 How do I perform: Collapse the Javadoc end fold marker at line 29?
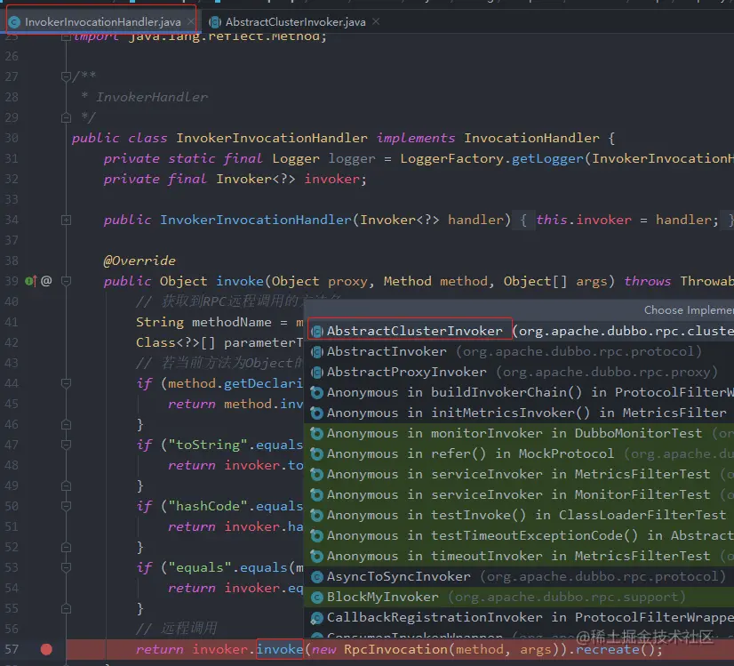pos(66,117)
